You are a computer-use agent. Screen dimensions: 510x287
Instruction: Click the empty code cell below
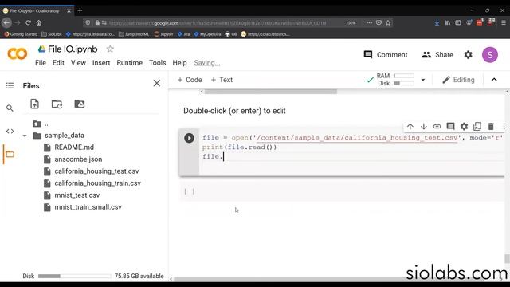[342, 191]
